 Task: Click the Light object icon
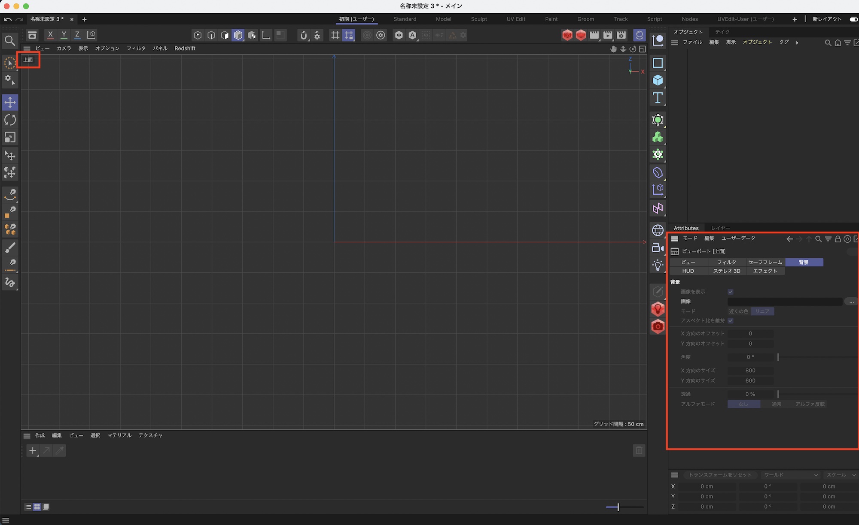(658, 265)
